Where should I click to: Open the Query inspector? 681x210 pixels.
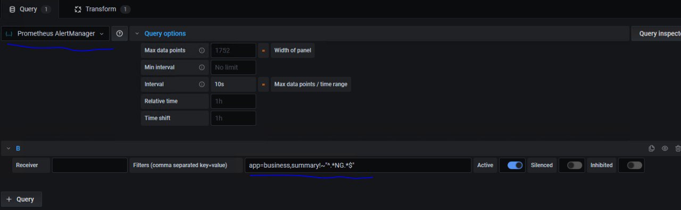(x=656, y=33)
